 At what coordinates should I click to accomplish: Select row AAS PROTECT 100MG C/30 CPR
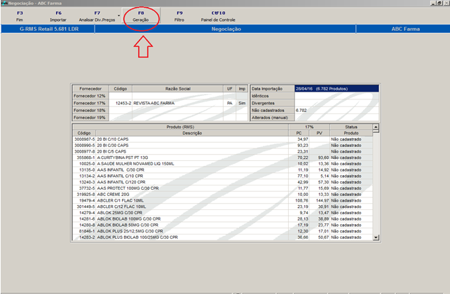222,188
